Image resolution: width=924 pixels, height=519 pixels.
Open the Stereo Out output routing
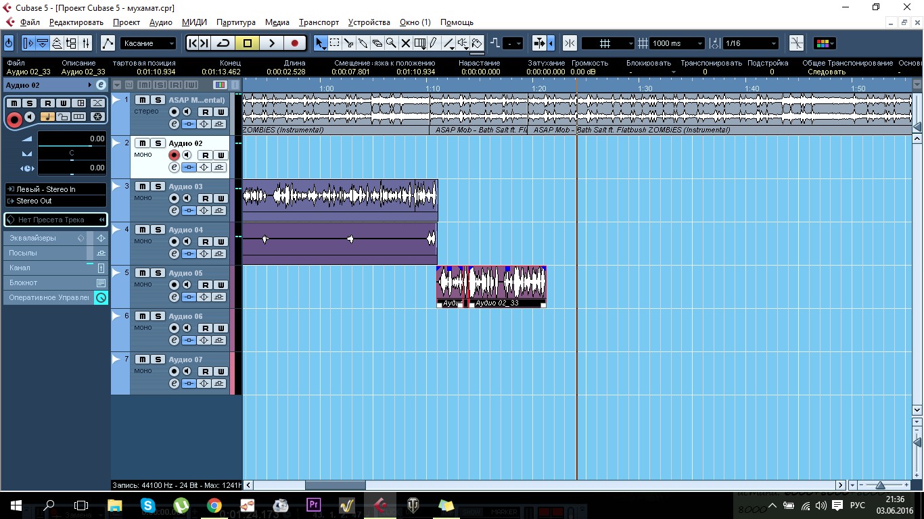click(55, 201)
